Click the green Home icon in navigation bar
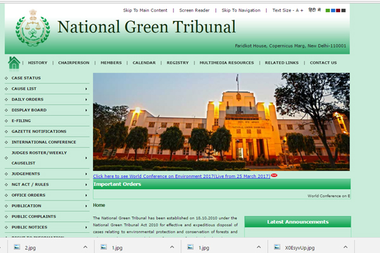The height and width of the screenshot is (253, 380). pos(14,62)
